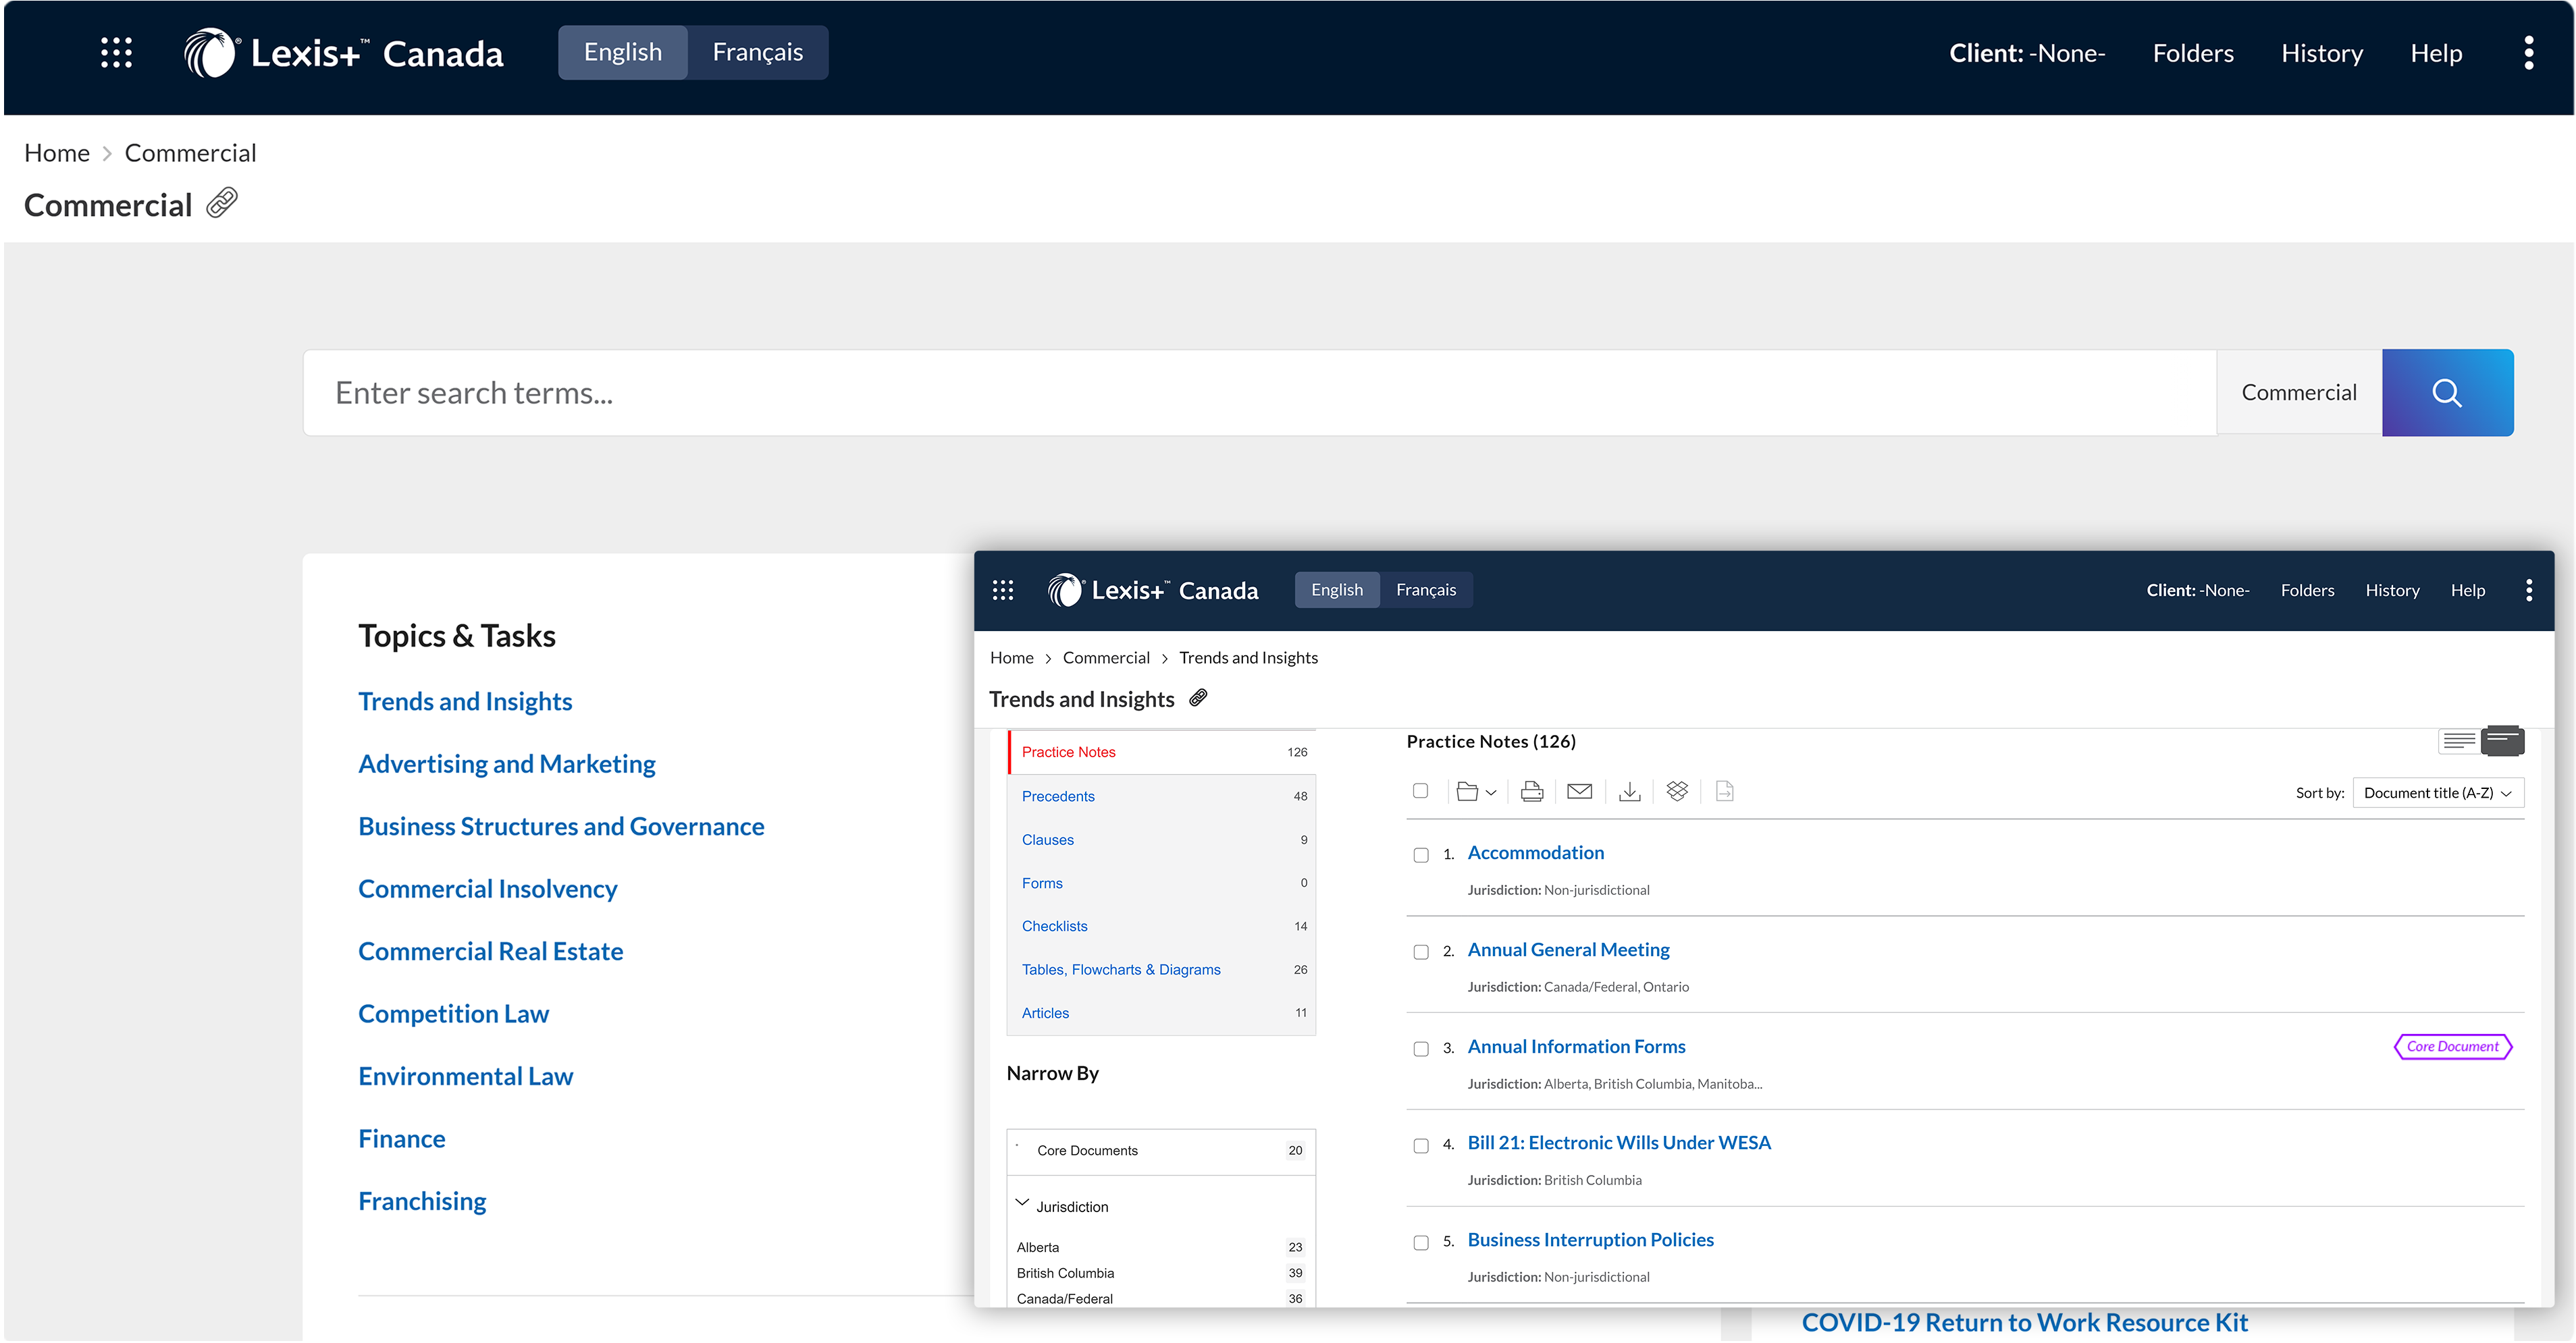Switch to title-only list view icon
The width and height of the screenshot is (2576, 1343).
2459,742
